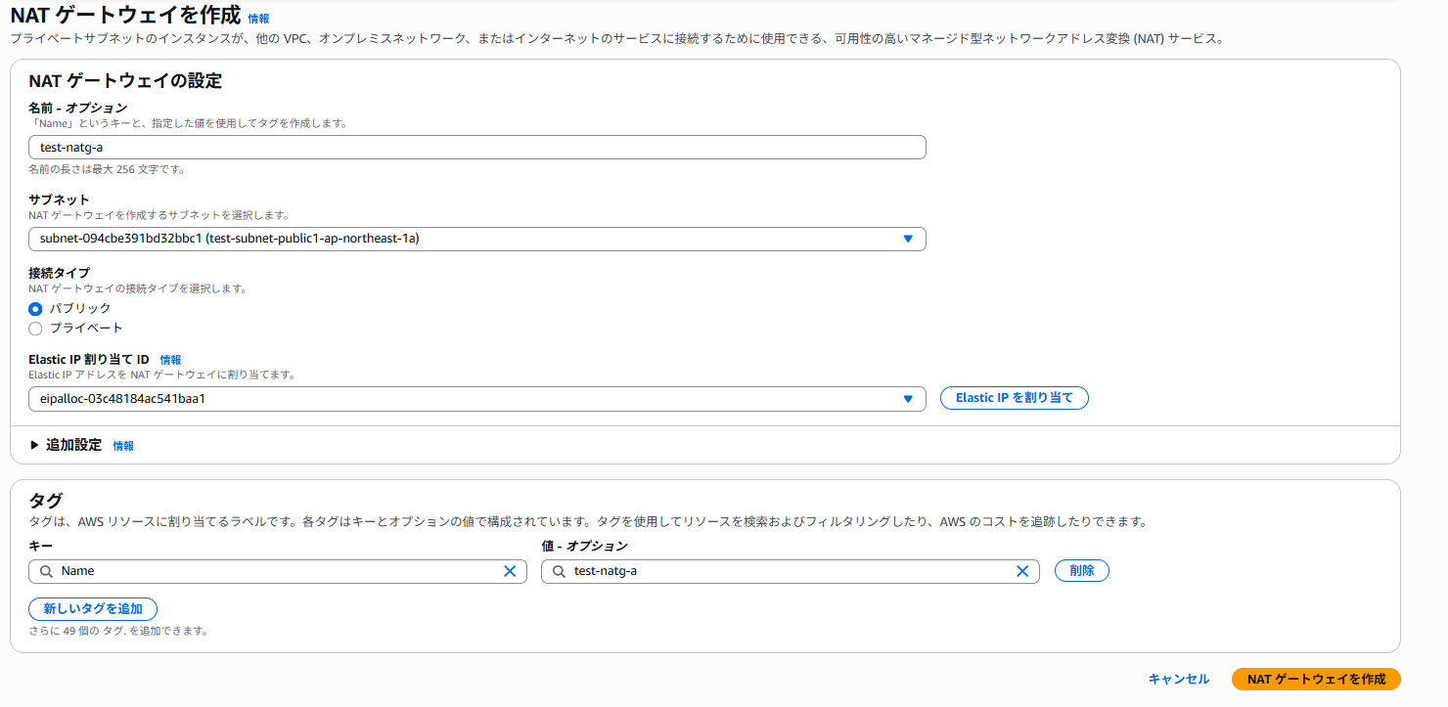Select the パブリック connection type
Image resolution: width=1448 pixels, height=707 pixels.
pos(36,308)
